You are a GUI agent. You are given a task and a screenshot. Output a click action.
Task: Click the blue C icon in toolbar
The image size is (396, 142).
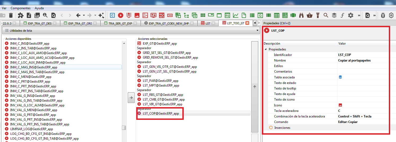(112, 15)
